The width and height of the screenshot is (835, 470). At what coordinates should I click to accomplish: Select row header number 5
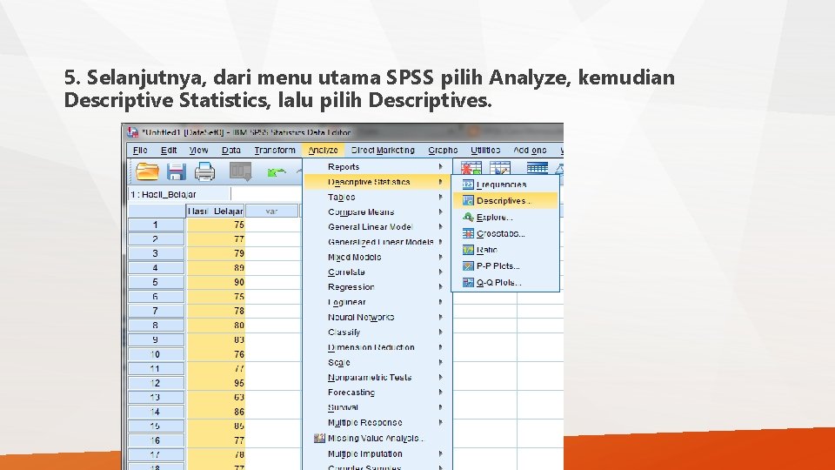pyautogui.click(x=156, y=282)
